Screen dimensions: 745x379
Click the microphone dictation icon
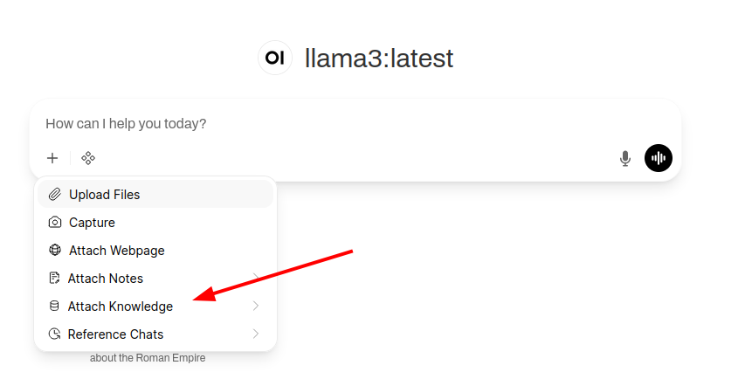pyautogui.click(x=625, y=158)
